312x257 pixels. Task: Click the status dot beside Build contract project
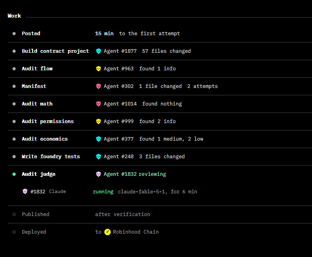pos(14,51)
